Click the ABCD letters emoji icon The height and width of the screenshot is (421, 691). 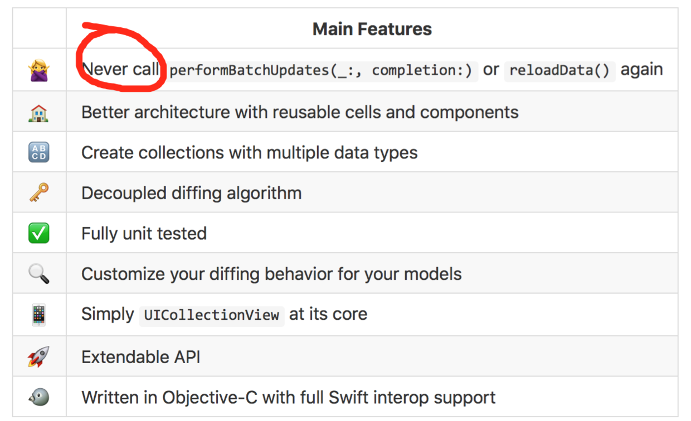point(39,152)
